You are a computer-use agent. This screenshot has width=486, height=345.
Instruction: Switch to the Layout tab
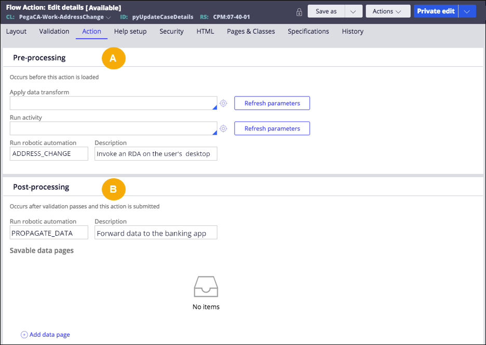[x=16, y=32]
